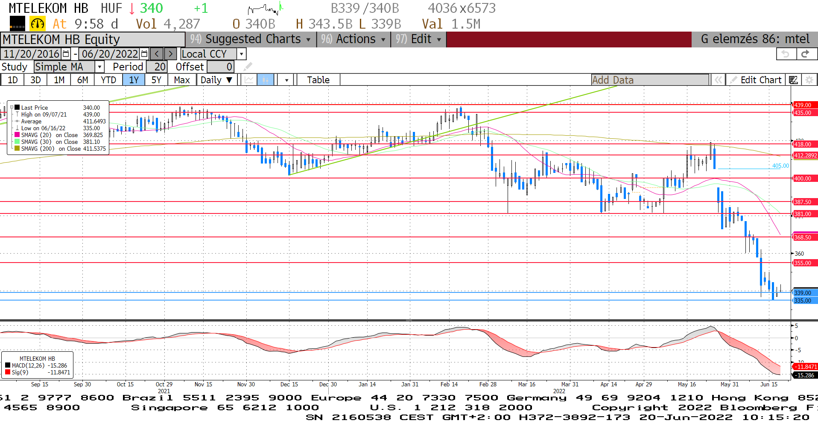818x441 pixels.
Task: Select the 3D range tab
Action: [35, 80]
